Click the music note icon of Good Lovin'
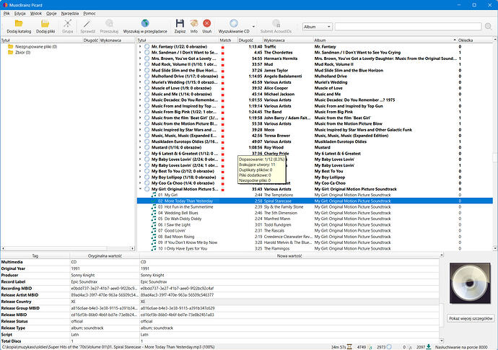The width and height of the screenshot is (498, 350). pyautogui.click(x=154, y=231)
